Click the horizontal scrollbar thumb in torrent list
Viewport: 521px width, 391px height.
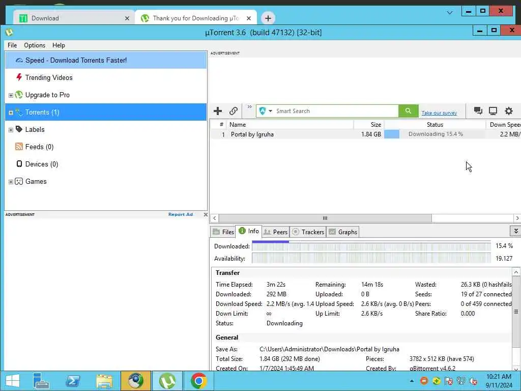tap(325, 218)
